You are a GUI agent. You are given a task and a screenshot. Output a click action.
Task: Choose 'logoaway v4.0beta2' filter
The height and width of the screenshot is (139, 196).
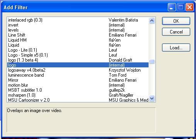click(x=78, y=70)
